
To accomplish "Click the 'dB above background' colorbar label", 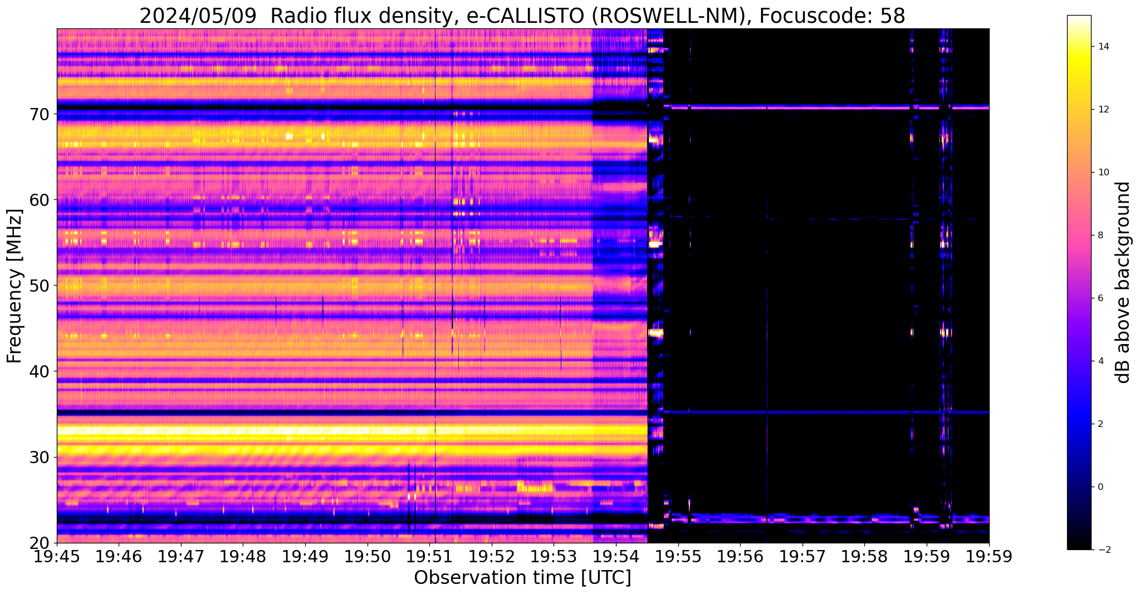I will click(x=1123, y=282).
